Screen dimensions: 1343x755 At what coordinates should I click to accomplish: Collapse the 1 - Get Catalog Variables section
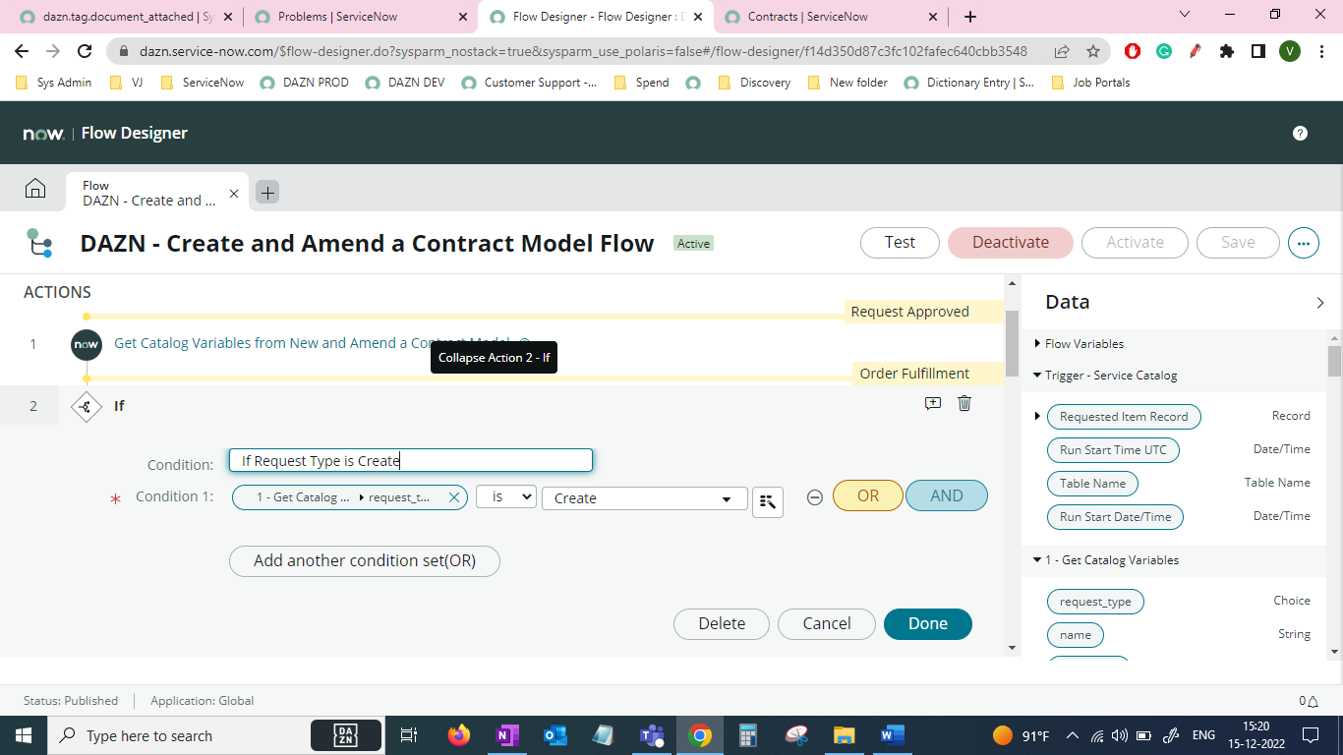coord(1037,560)
